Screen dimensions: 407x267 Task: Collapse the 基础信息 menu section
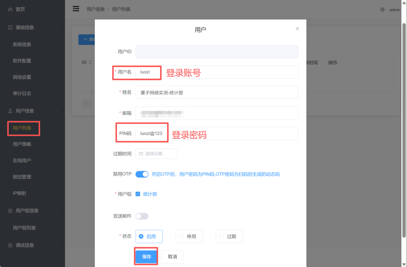click(x=57, y=27)
